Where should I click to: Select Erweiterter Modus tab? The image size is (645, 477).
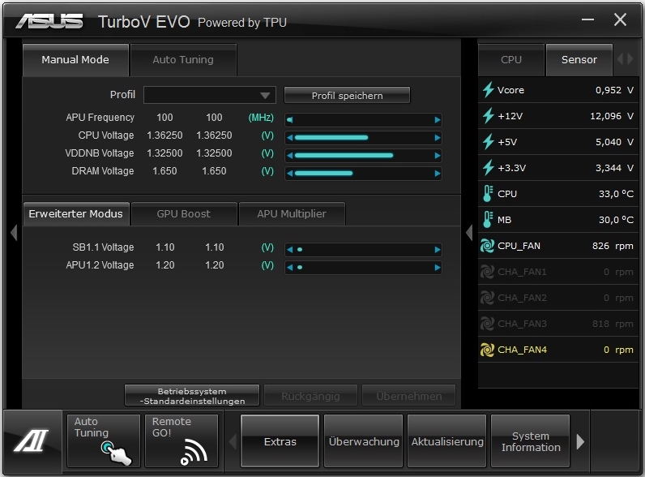coord(76,214)
